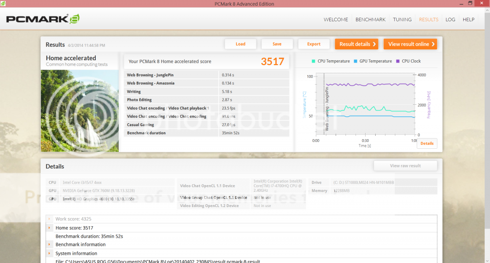This screenshot has width=490, height=263.
Task: Click the PCMark 8 logo
Action: click(x=43, y=20)
